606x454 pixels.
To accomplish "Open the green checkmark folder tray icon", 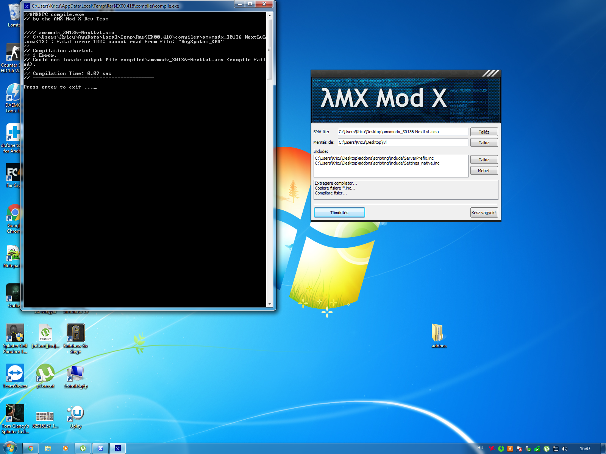I will pyautogui.click(x=537, y=449).
